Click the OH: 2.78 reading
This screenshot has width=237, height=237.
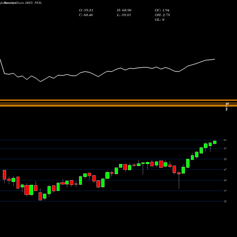point(162,15)
